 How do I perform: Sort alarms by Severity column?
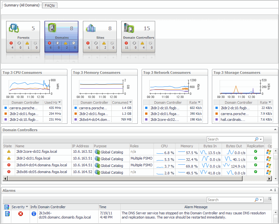pyautogui.click(x=20, y=207)
